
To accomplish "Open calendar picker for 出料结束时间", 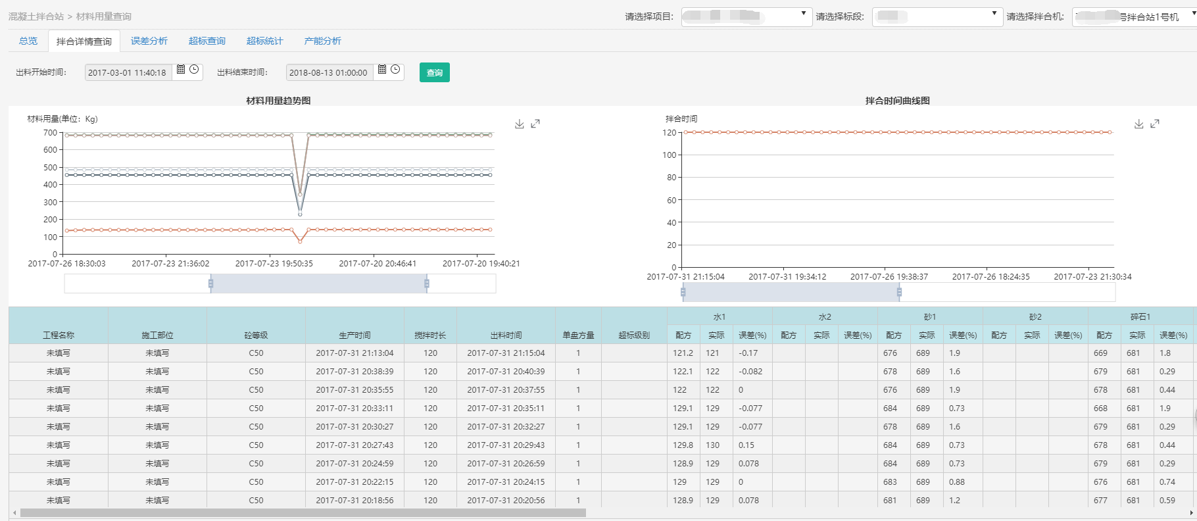I will coord(382,69).
